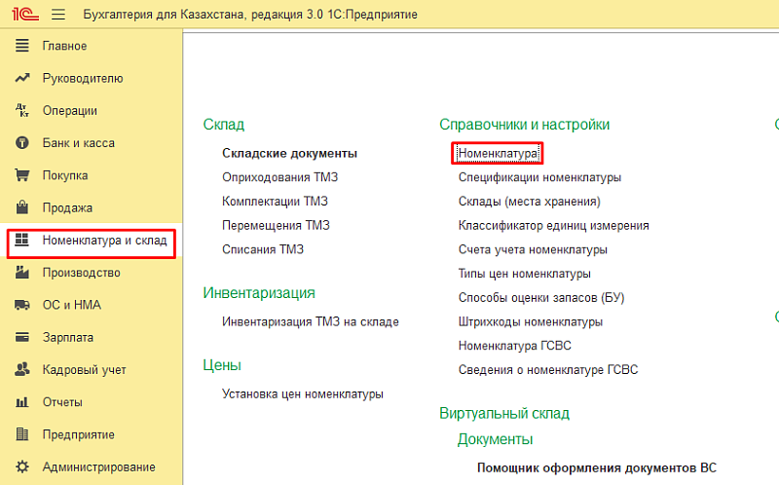Click the Главное menu icon
779x485 pixels.
(22, 46)
